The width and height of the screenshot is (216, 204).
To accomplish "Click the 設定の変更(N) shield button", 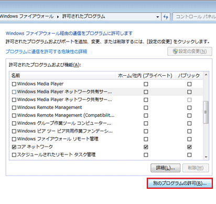I will (x=190, y=52).
